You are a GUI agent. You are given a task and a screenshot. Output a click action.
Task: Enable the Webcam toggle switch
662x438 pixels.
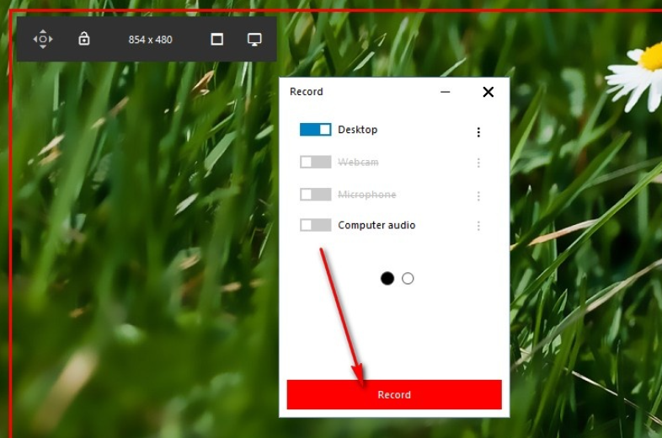click(x=316, y=162)
